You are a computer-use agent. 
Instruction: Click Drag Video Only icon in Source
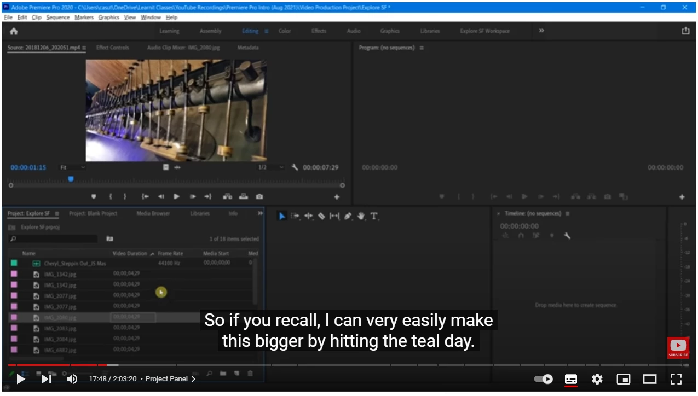coord(166,167)
